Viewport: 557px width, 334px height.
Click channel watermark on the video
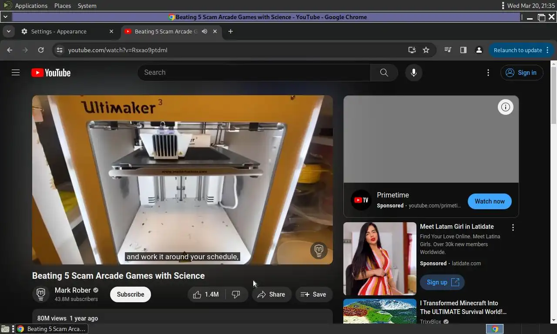319,250
